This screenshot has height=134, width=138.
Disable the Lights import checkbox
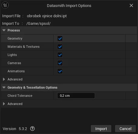[60, 55]
